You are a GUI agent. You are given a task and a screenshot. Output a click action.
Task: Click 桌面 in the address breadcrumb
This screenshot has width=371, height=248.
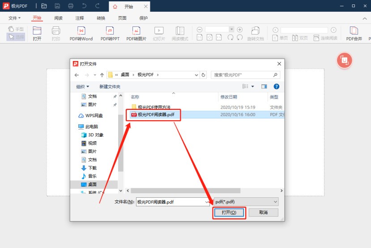point(125,75)
